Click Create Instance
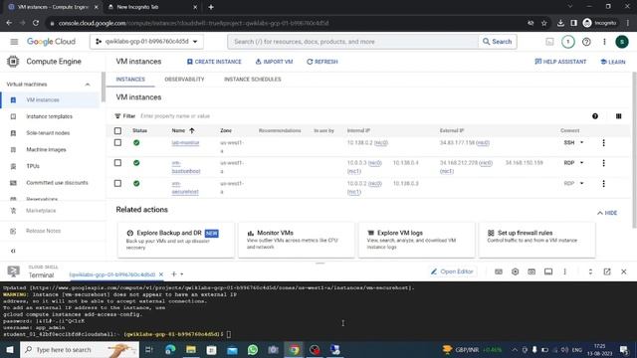The image size is (637, 358). 214,62
